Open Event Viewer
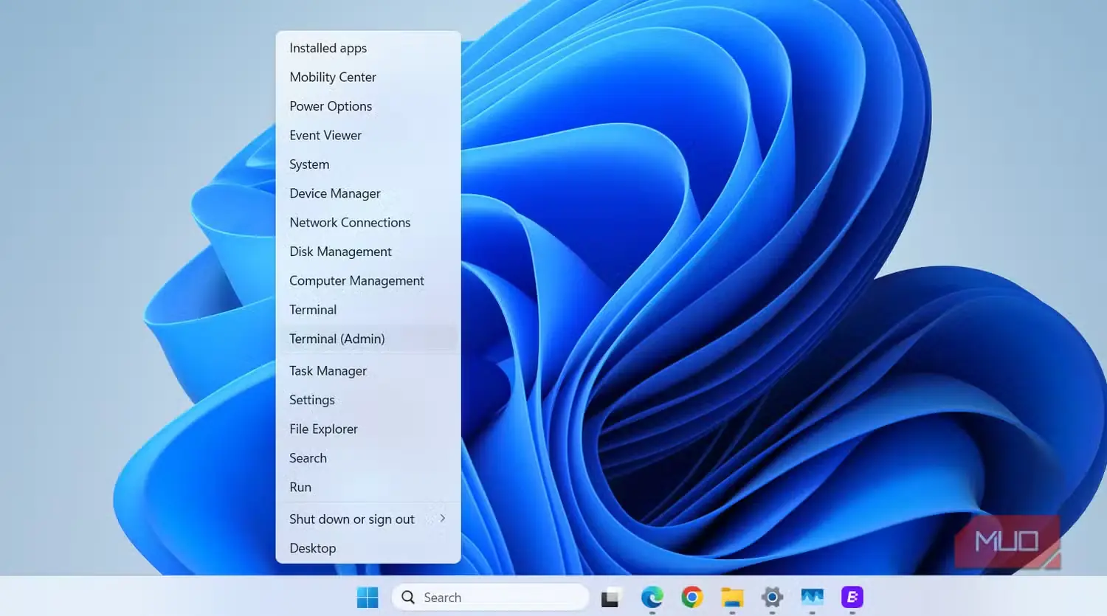This screenshot has width=1107, height=616. (x=368, y=135)
